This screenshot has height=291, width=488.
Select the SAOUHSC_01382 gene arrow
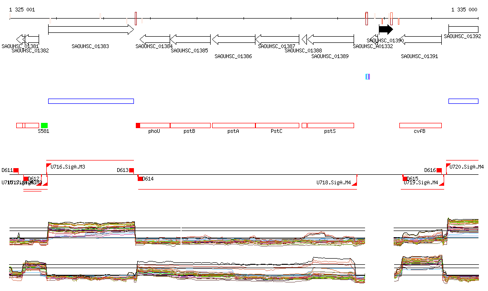(32, 40)
